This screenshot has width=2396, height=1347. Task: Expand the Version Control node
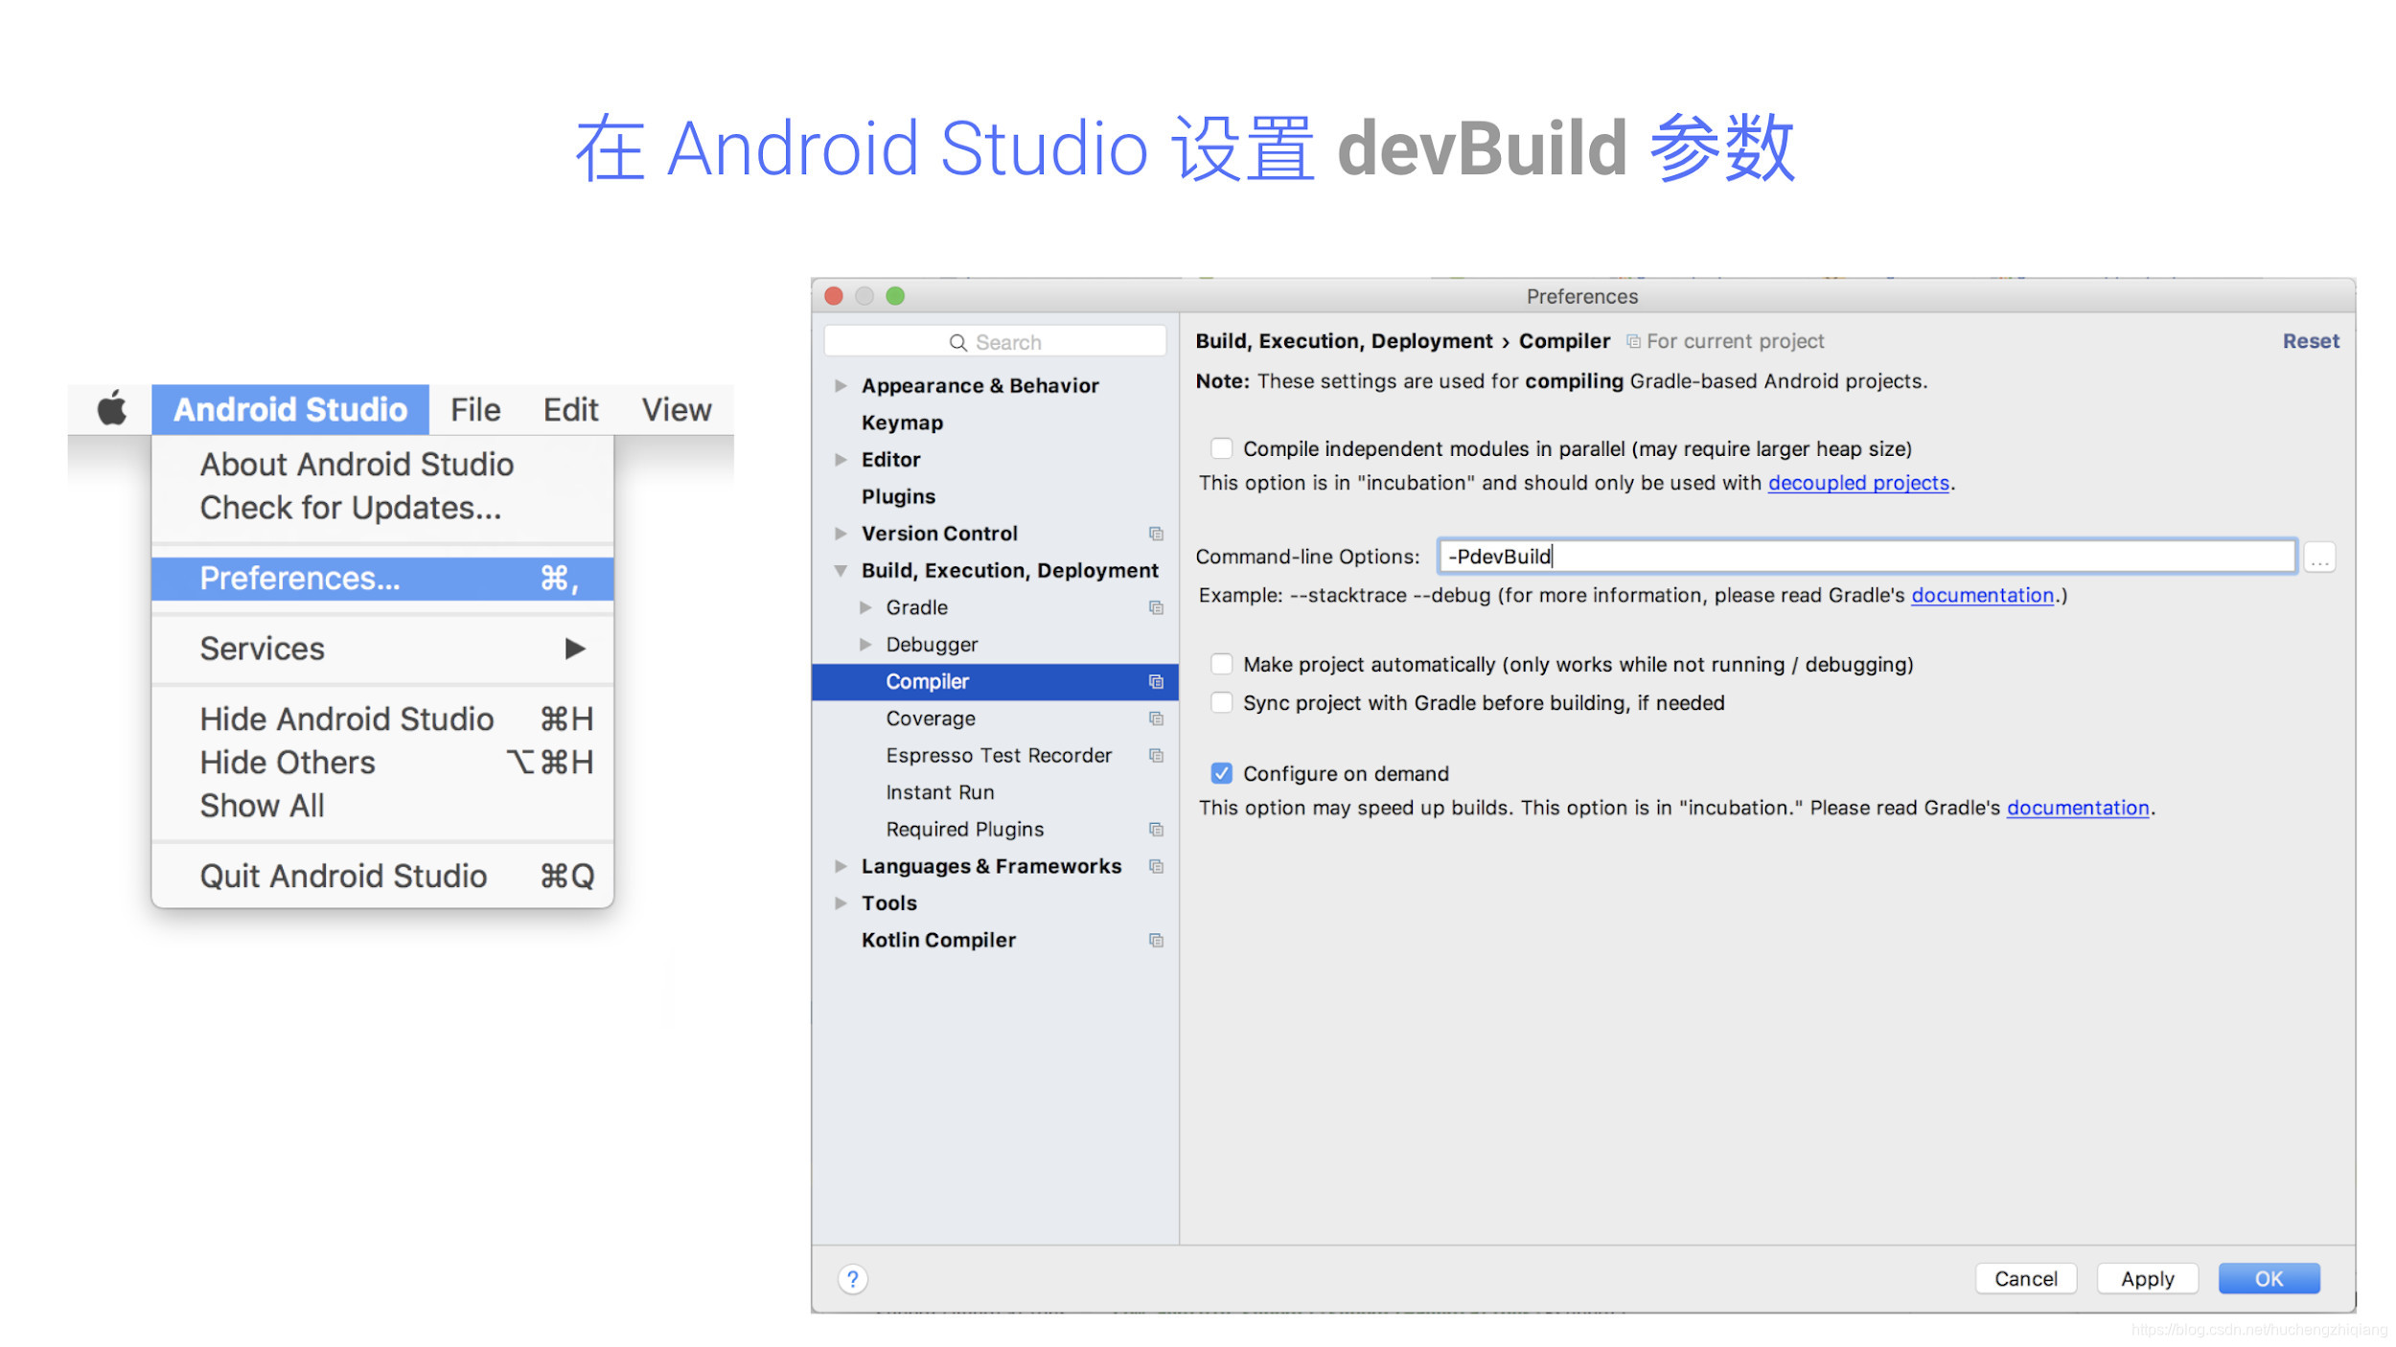click(841, 534)
